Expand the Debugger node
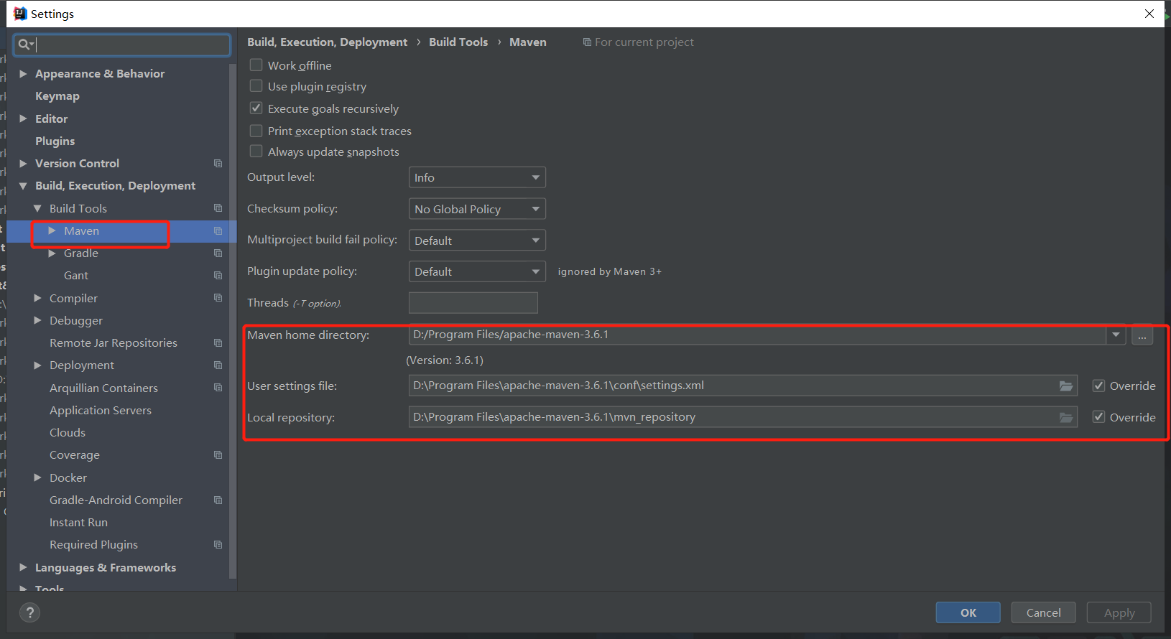Image resolution: width=1171 pixels, height=639 pixels. (x=37, y=320)
